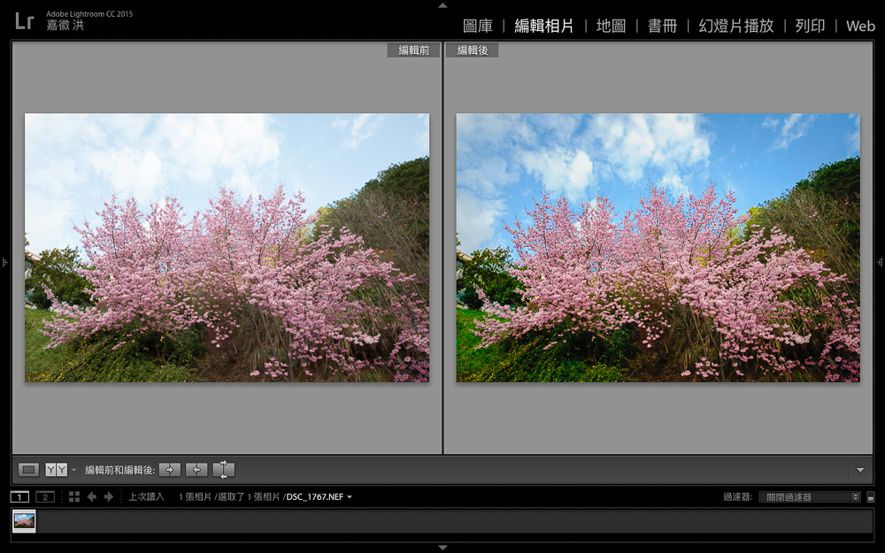885x553 pixels.
Task: Switch to loupe view icon in toolbar
Action: (x=29, y=470)
